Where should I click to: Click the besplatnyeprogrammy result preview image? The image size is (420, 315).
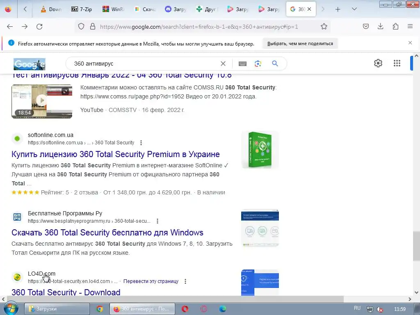coord(260,228)
